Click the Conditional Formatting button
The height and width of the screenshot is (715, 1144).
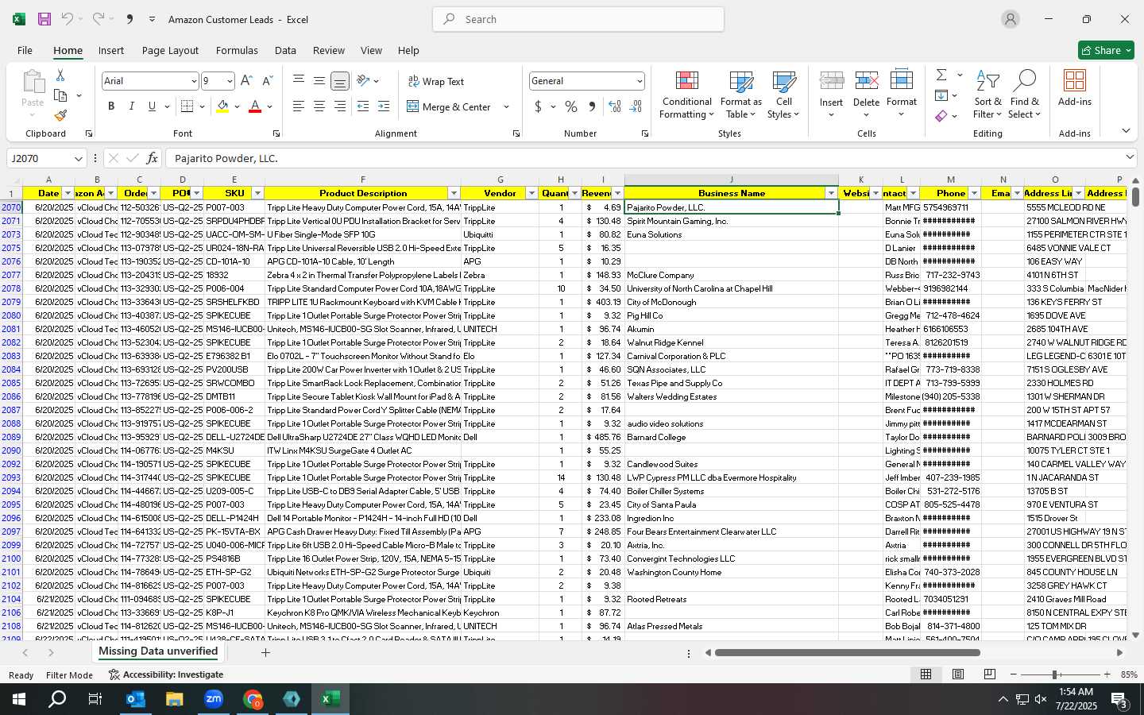[x=687, y=94]
